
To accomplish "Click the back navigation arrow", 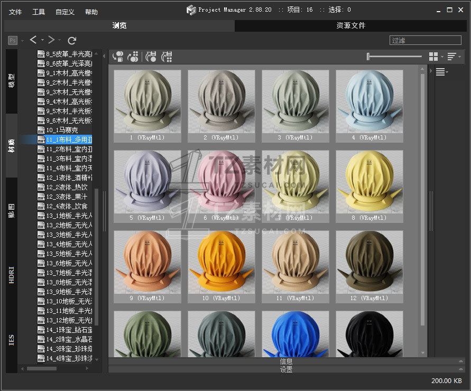I will (x=33, y=40).
